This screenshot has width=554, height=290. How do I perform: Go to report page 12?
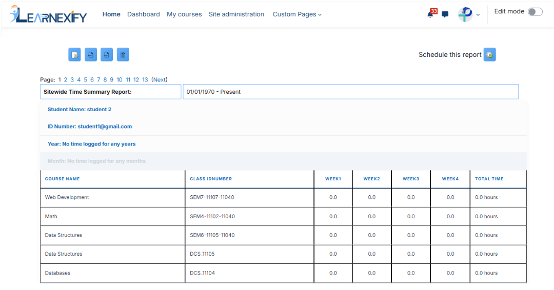click(136, 80)
